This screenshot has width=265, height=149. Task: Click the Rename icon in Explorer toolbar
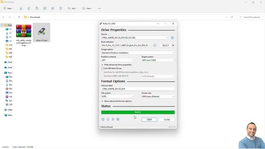tap(45, 8)
